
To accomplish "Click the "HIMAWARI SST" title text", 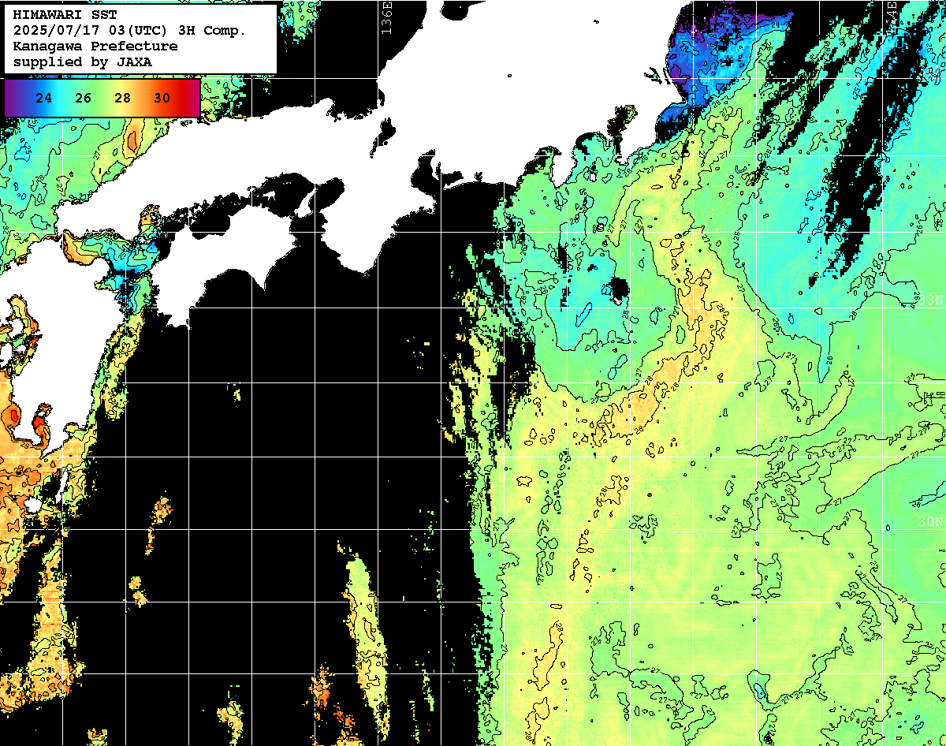I will point(65,15).
